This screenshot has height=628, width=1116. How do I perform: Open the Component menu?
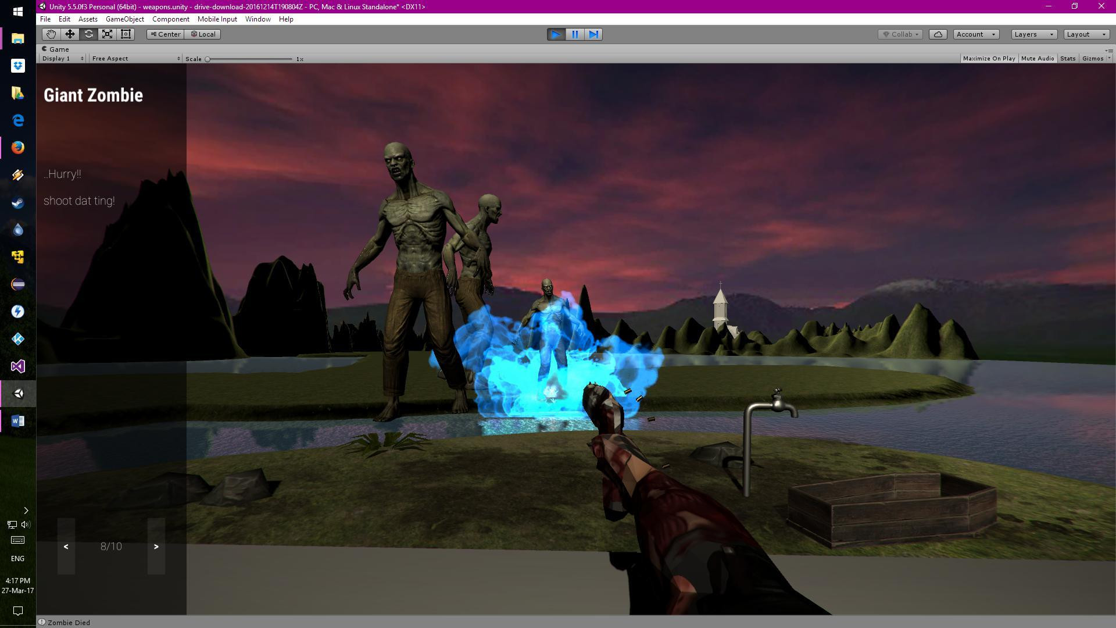pos(170,19)
